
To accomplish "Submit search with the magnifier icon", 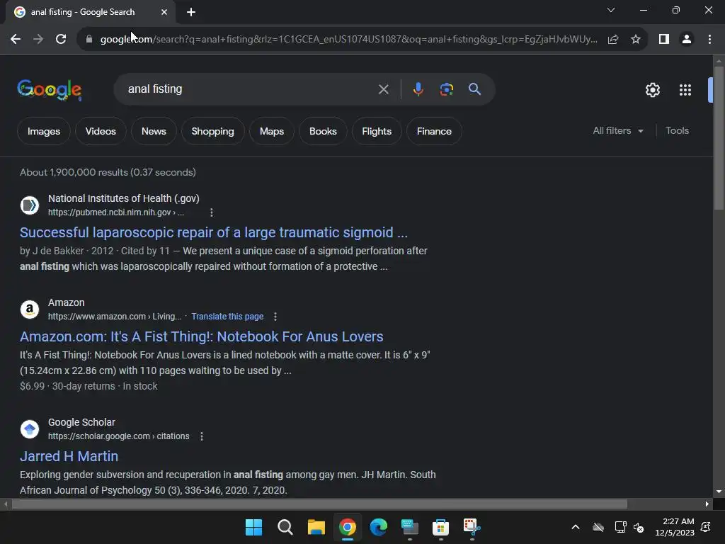I will (474, 89).
